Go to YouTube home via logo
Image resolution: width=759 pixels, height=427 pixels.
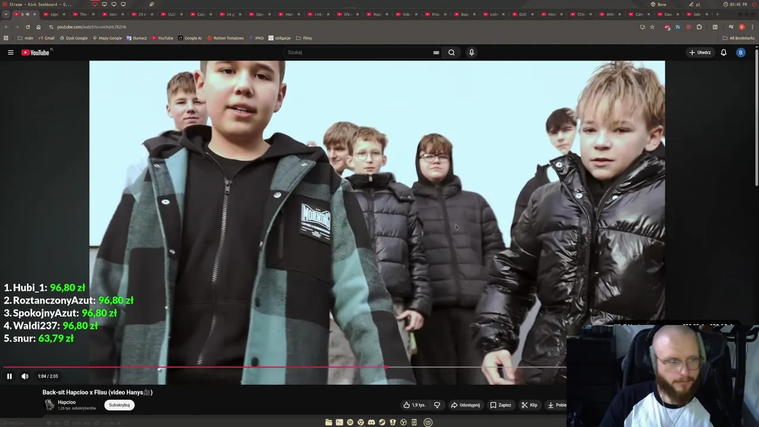[36, 52]
